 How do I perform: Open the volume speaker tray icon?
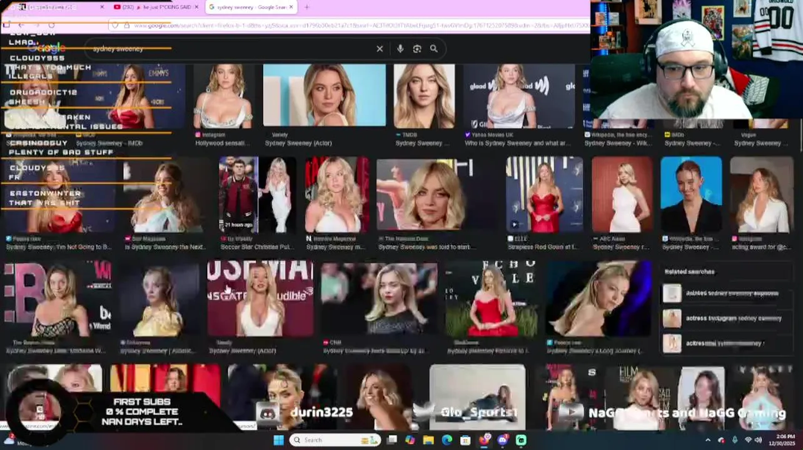(x=758, y=440)
